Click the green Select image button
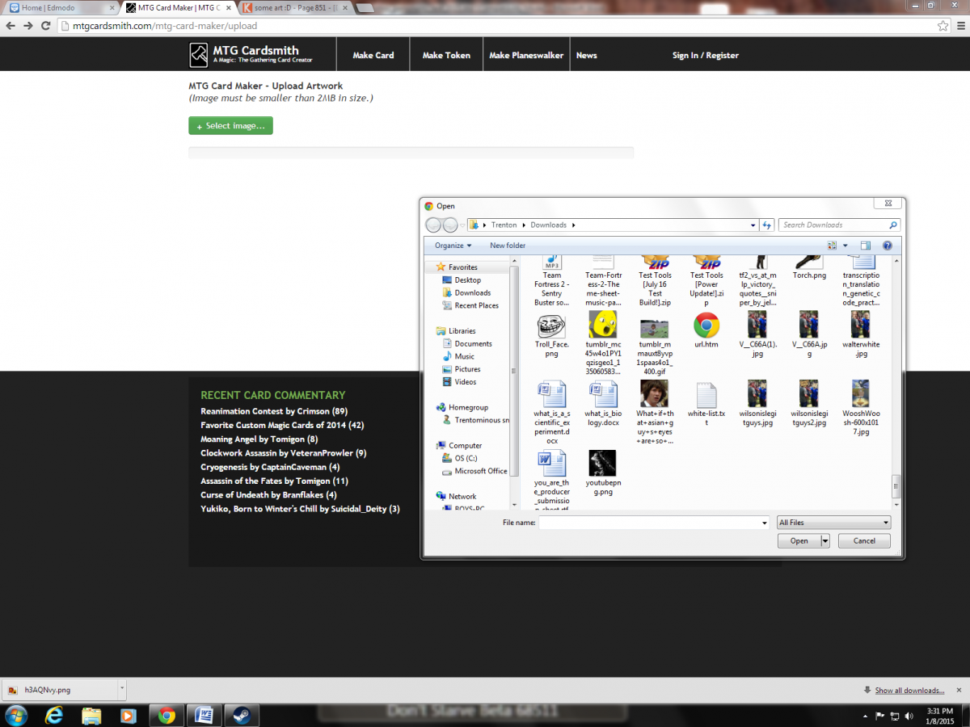Screen dimensions: 970x727 (230, 126)
